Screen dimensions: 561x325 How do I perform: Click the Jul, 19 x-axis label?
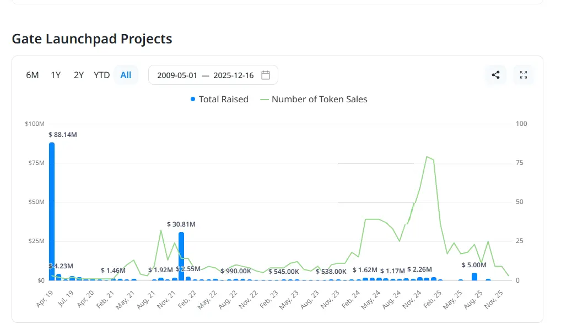[x=66, y=299]
